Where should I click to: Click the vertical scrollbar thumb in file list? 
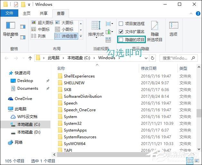[199, 113]
